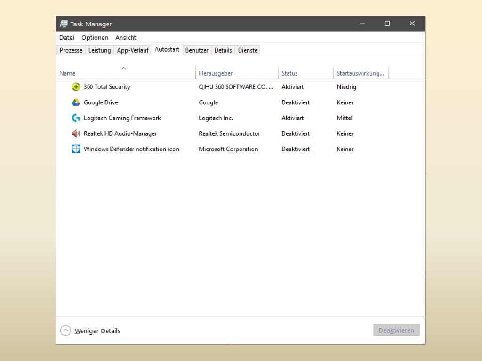
Task: Switch to the Dienste tab
Action: tap(248, 50)
